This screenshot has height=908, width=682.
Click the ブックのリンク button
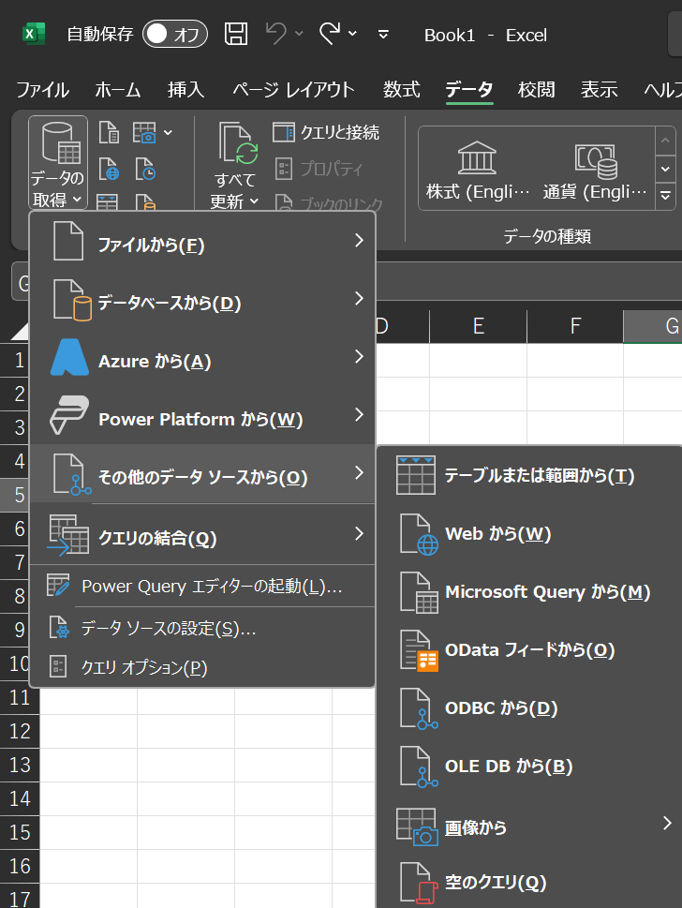point(329,203)
